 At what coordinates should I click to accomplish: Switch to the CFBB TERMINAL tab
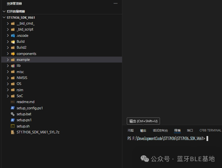210,130
